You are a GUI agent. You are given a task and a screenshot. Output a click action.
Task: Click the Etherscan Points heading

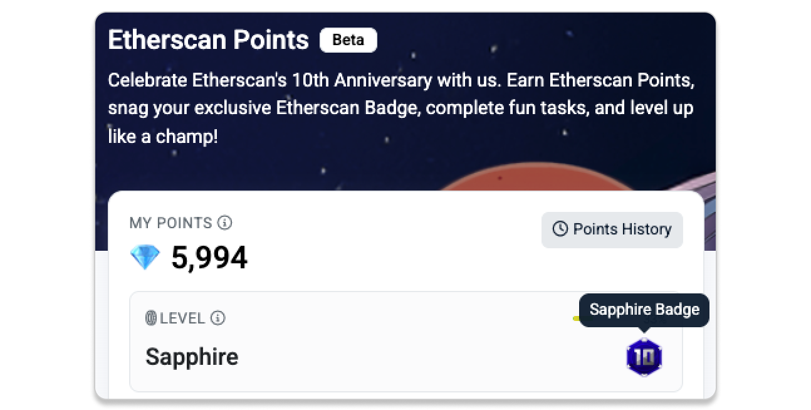click(x=208, y=40)
